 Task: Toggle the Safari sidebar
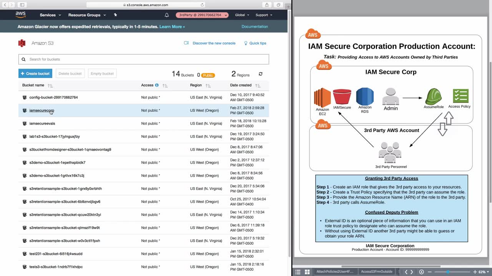[x=22, y=5]
